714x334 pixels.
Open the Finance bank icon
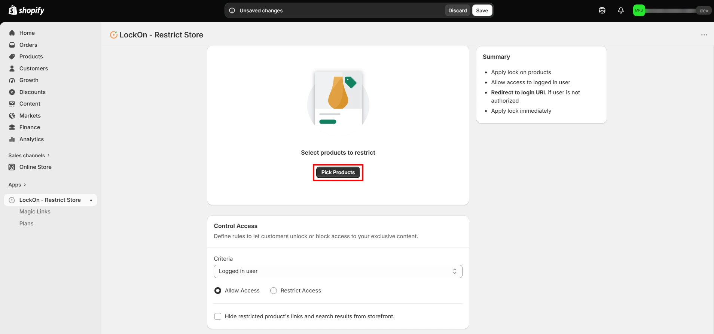coord(12,127)
